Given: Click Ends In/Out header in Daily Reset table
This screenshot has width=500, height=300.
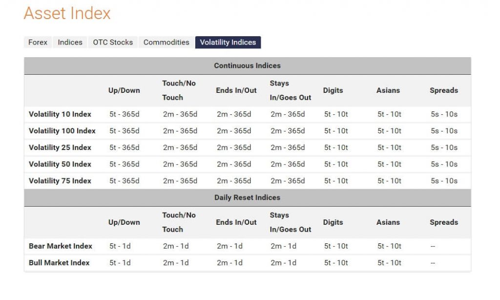Looking at the screenshot, I should pos(236,222).
